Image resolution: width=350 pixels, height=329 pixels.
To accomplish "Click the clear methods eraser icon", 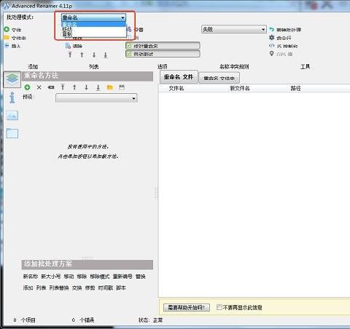I will point(51,87).
